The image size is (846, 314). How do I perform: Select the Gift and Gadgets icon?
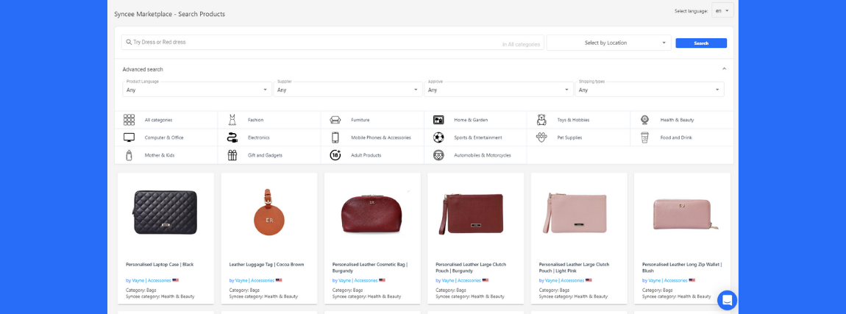tap(232, 155)
